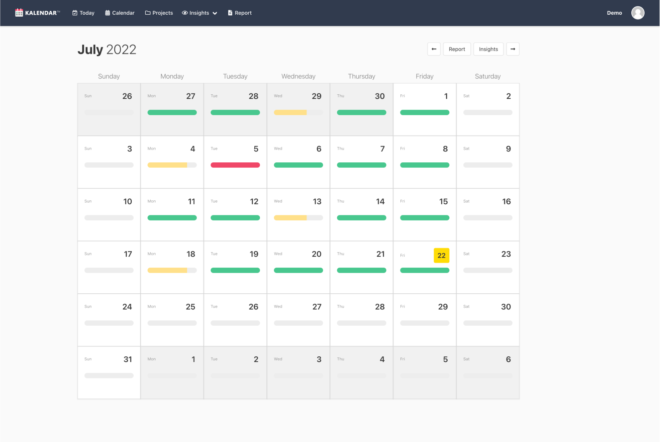Screen dimensions: 660x442
Task: Open the user avatar profile icon
Action: 637,13
